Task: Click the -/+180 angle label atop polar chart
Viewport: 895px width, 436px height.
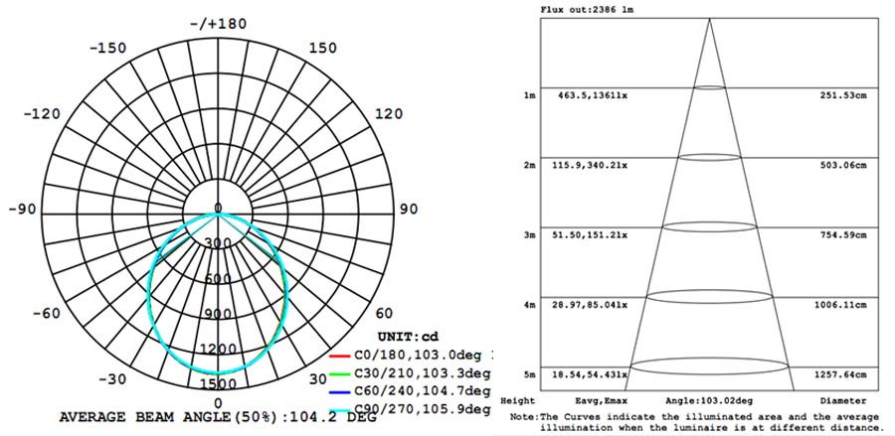Action: (218, 23)
